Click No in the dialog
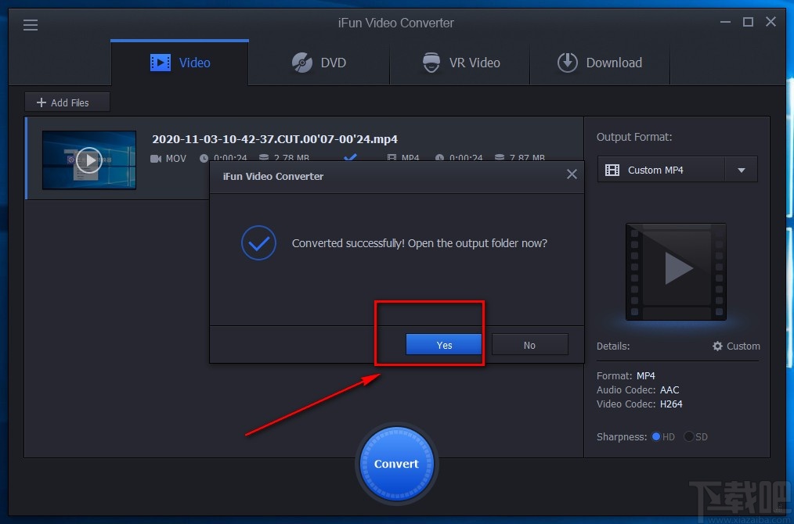The height and width of the screenshot is (524, 794). (529, 345)
